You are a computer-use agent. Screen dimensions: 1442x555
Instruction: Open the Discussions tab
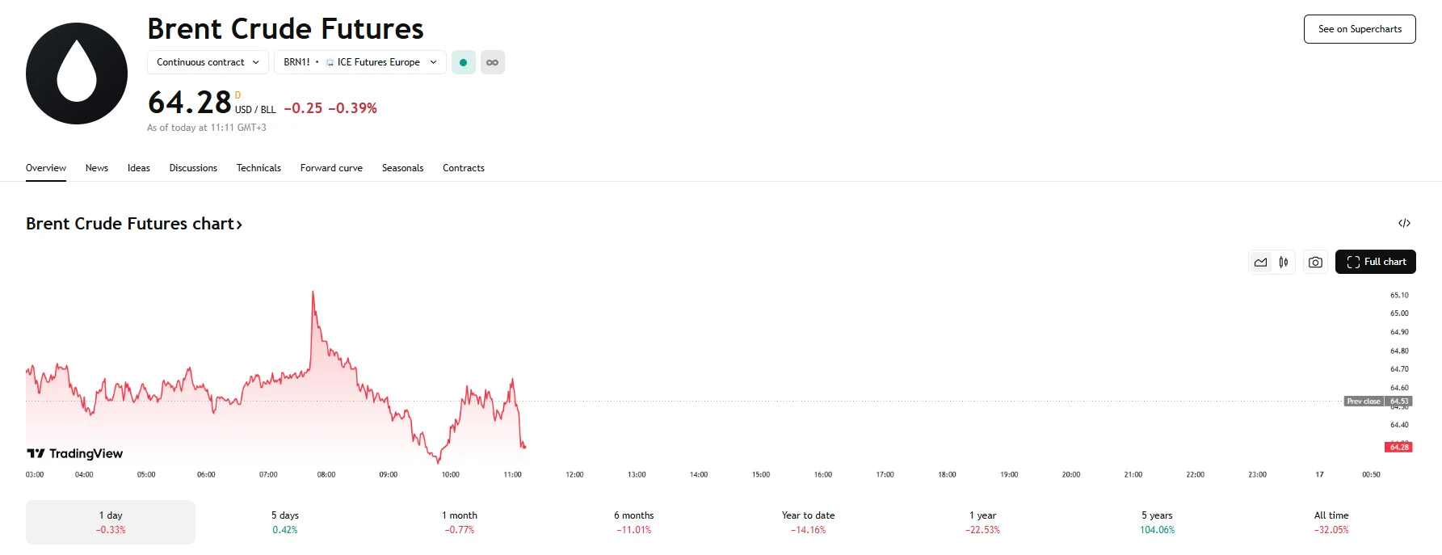tap(193, 168)
